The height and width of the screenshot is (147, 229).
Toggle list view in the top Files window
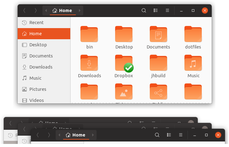(156, 10)
